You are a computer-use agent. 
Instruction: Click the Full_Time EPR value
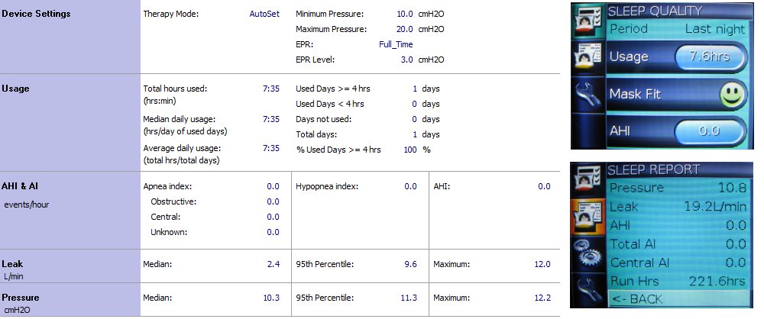(x=396, y=44)
